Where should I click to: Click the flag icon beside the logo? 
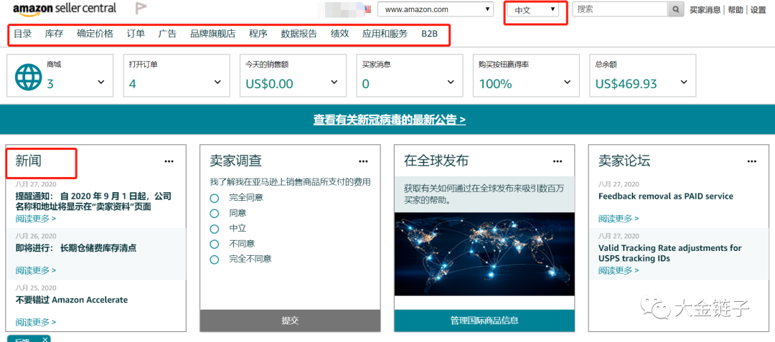[141, 9]
